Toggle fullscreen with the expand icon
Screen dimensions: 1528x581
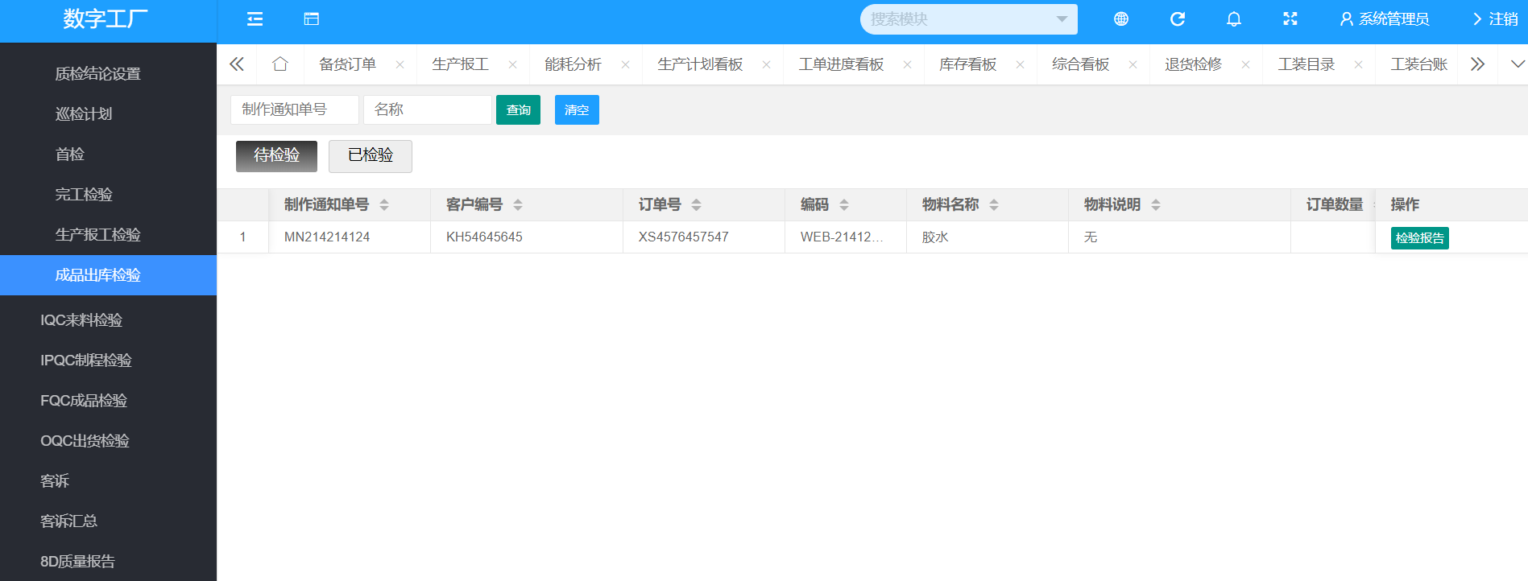tap(1290, 19)
